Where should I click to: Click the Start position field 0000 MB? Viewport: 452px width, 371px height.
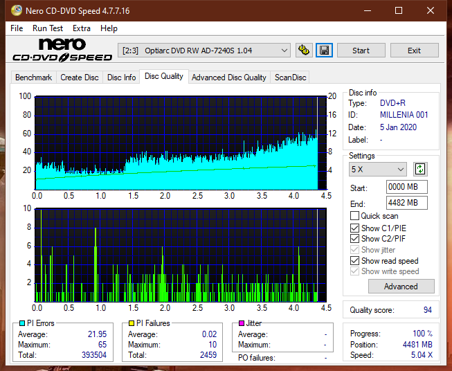coord(407,187)
